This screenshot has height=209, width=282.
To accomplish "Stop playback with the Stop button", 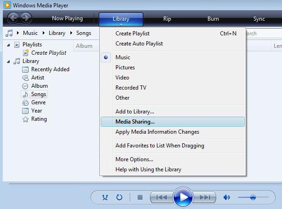I will click(x=140, y=198).
